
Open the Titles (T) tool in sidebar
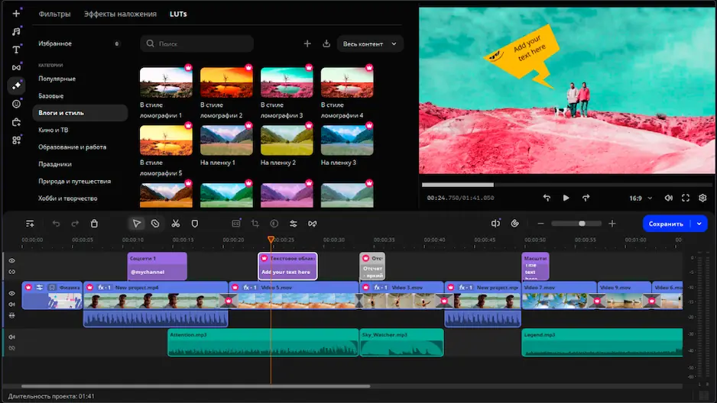(x=16, y=50)
